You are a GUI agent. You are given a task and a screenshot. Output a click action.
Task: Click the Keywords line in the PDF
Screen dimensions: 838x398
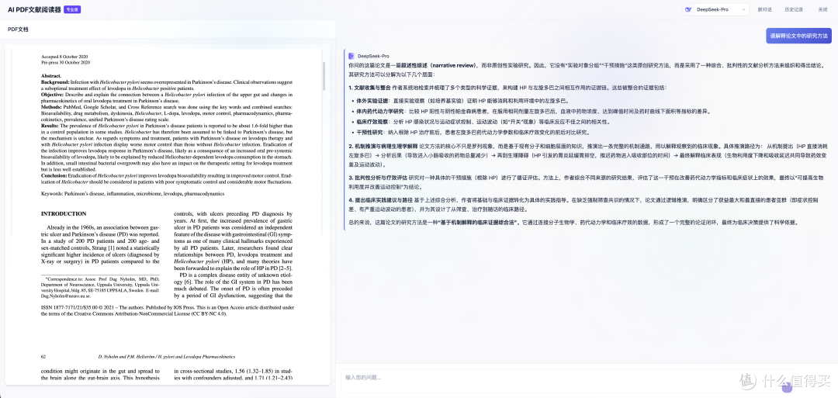click(x=133, y=193)
